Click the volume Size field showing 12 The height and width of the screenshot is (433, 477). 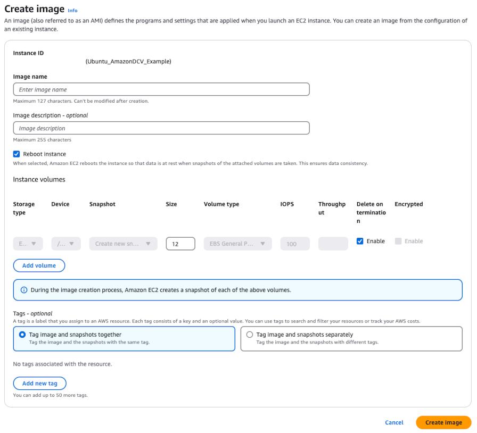[x=180, y=244]
